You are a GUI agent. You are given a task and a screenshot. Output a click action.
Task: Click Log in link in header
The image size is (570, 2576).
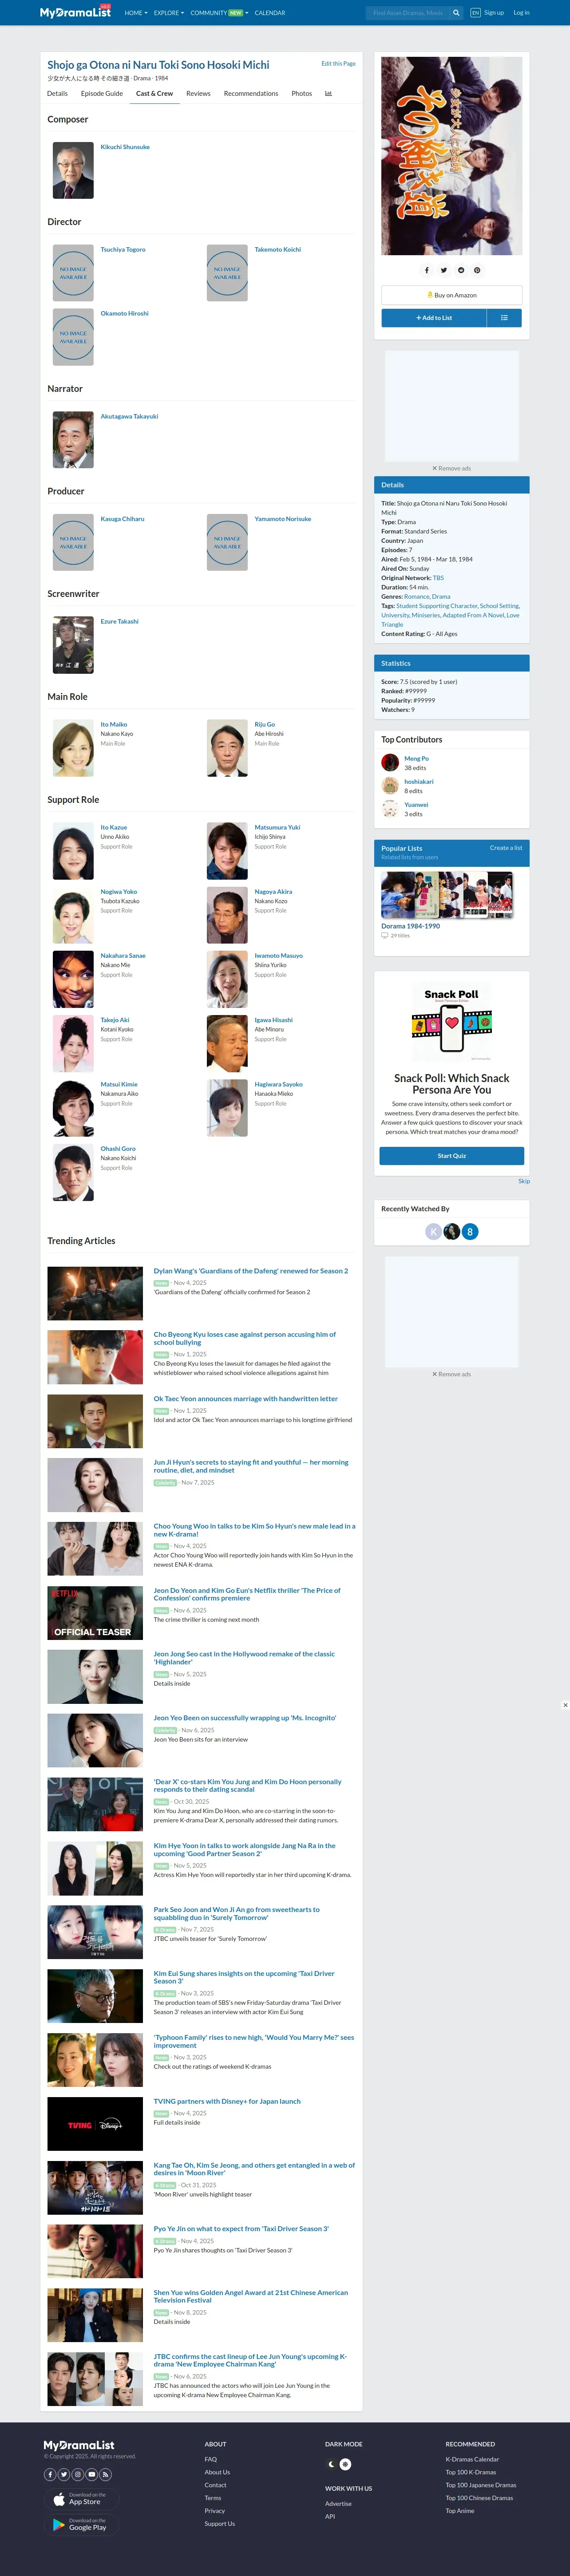[x=521, y=13]
